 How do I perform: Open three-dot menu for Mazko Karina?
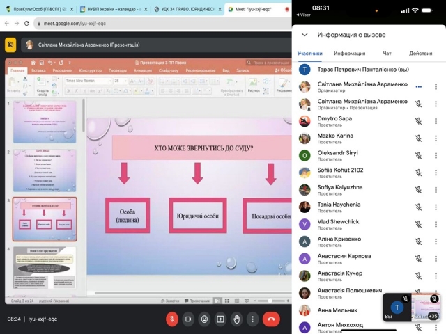[x=436, y=138]
